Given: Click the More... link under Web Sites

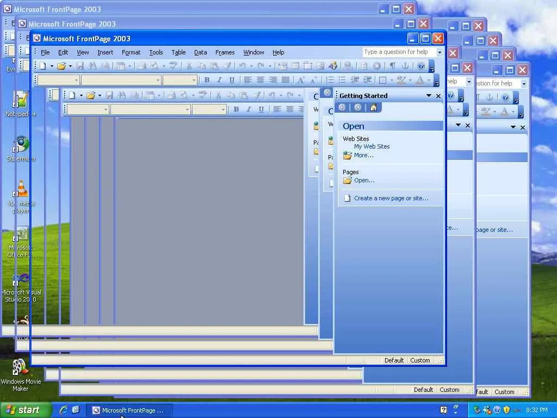Looking at the screenshot, I should (363, 155).
